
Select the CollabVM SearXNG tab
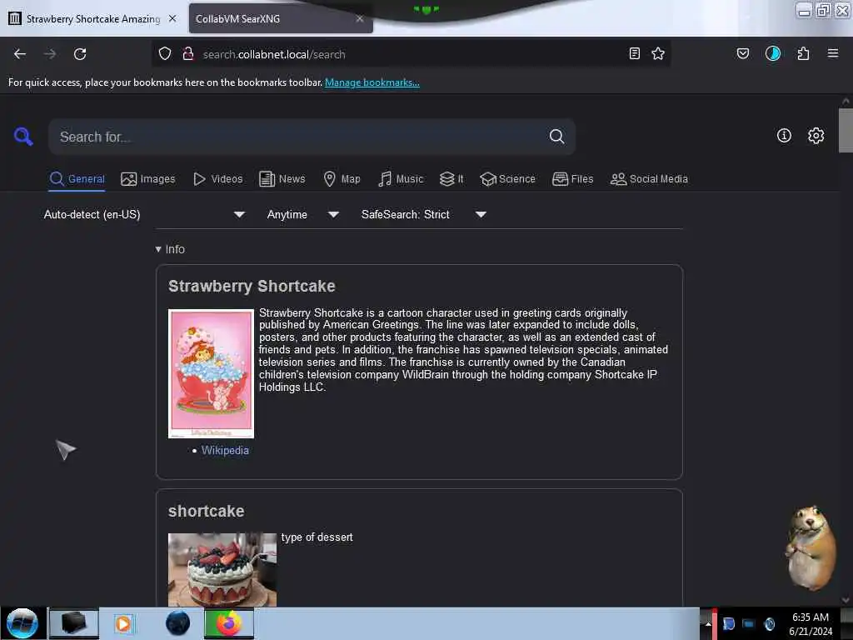coord(280,18)
